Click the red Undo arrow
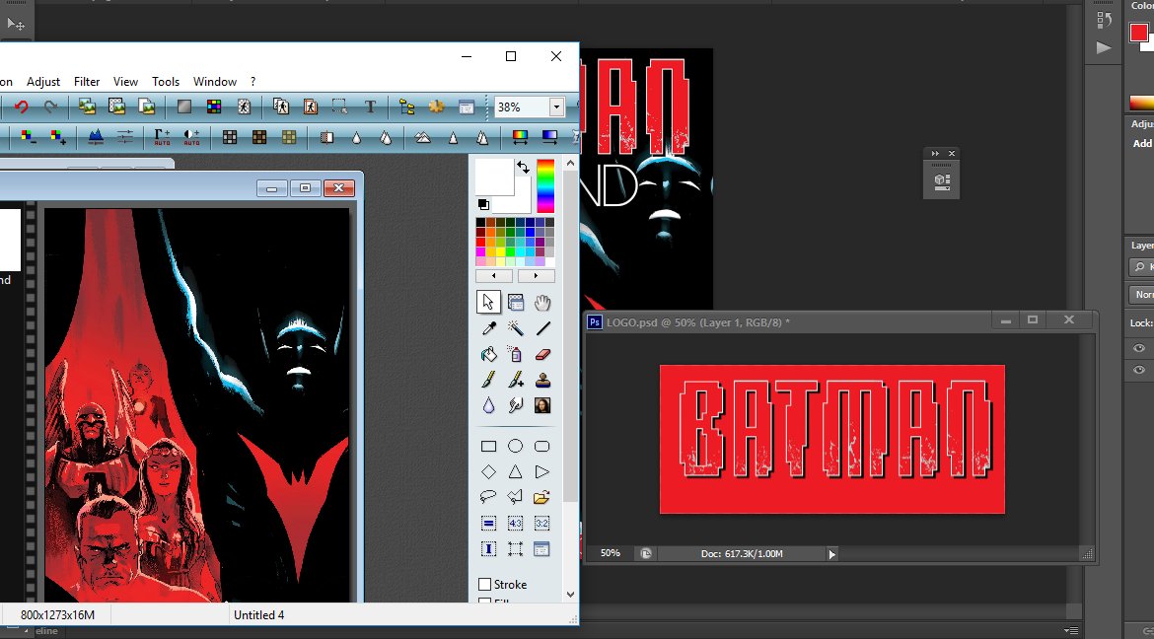The width and height of the screenshot is (1154, 639). 21,106
